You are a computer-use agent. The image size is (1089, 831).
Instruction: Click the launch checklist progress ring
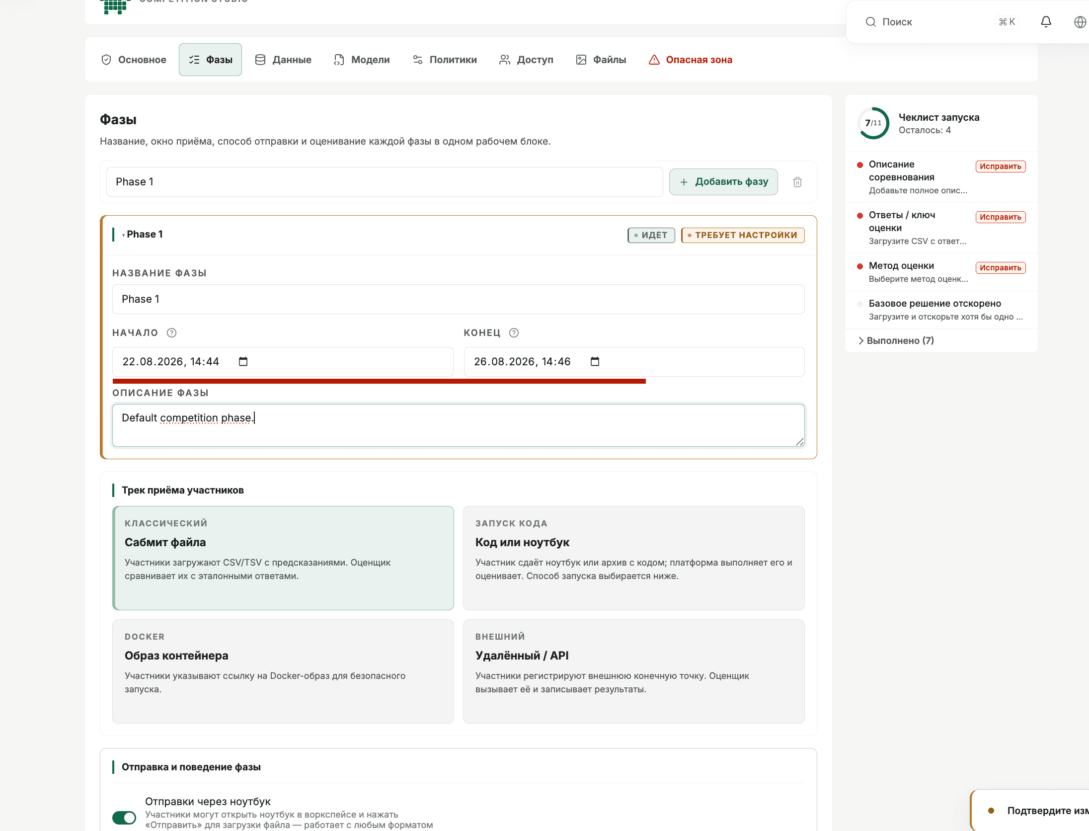pyautogui.click(x=873, y=123)
